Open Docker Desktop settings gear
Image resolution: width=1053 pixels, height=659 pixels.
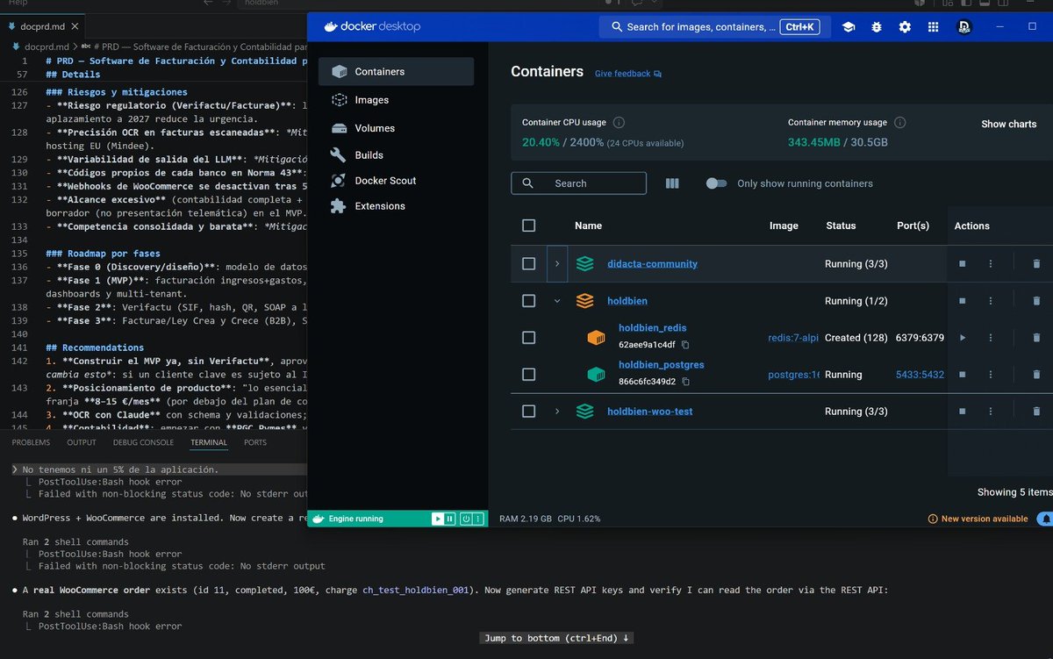pyautogui.click(x=905, y=27)
